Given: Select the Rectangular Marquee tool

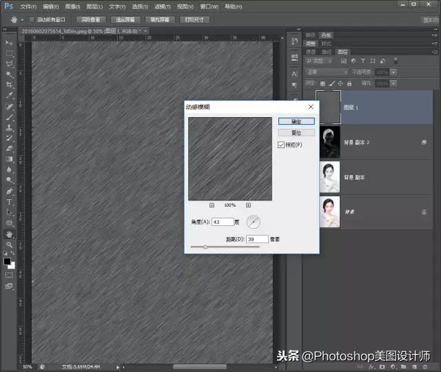Looking at the screenshot, I should [x=10, y=53].
